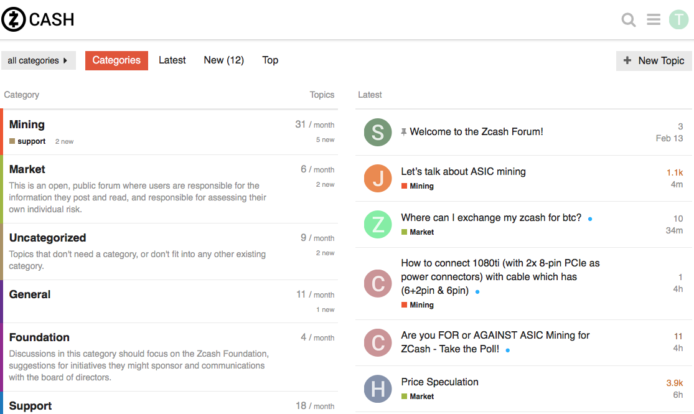This screenshot has height=414, width=694.
Task: Open the green T user avatar menu
Action: 678,19
